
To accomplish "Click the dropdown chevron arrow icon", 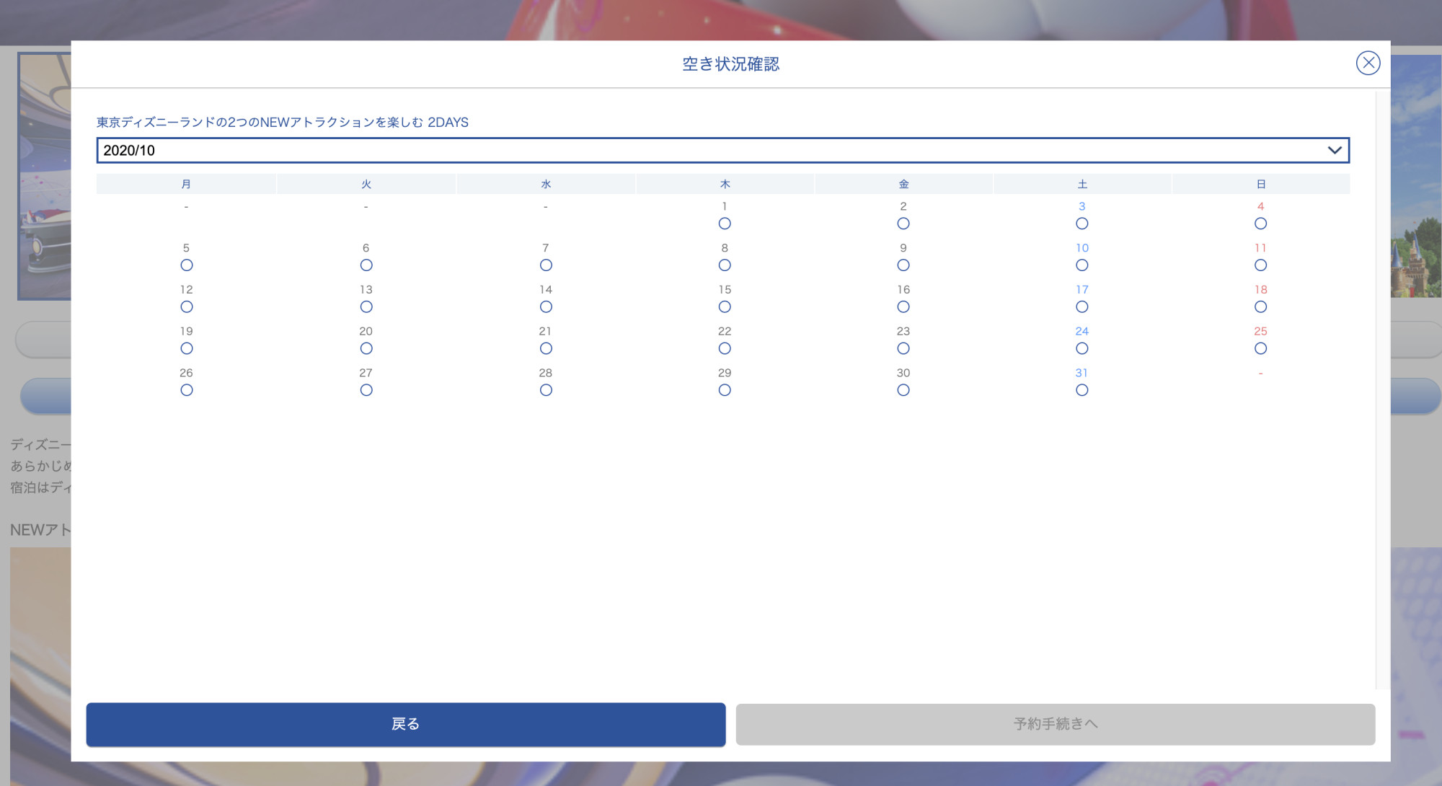I will coord(1335,150).
